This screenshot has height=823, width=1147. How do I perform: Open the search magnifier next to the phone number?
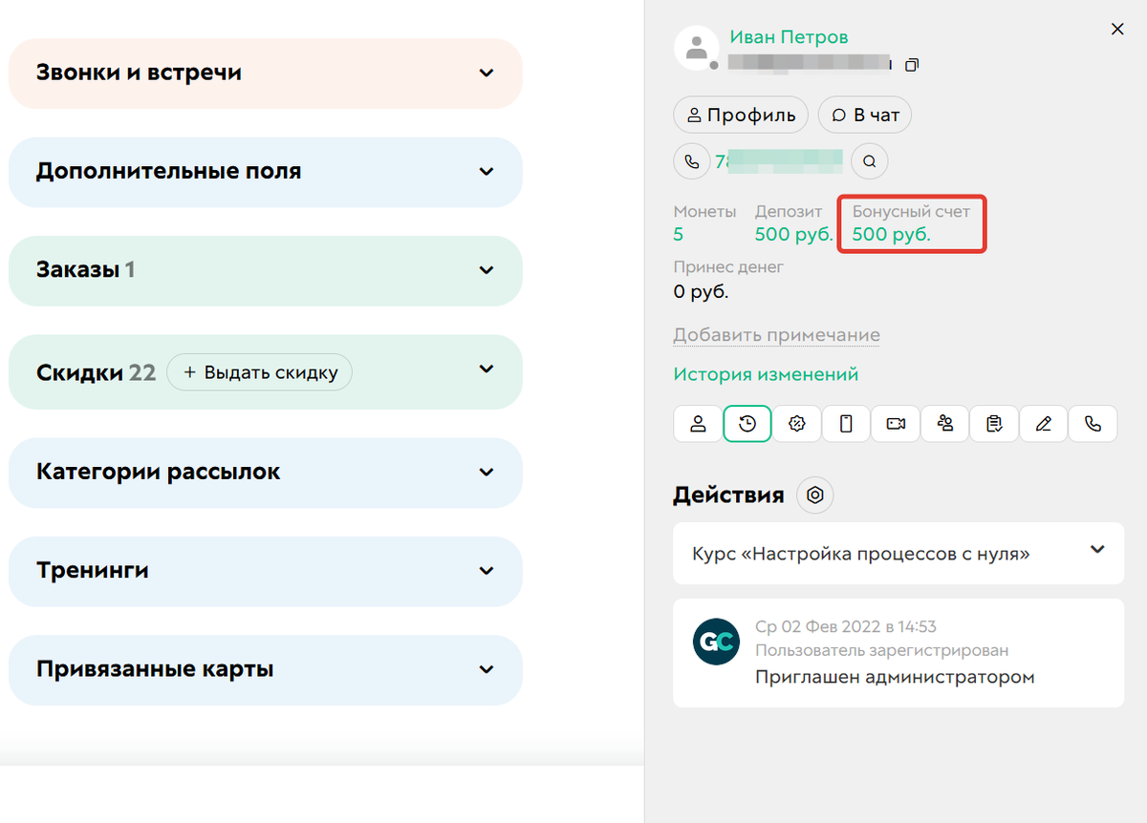(869, 160)
